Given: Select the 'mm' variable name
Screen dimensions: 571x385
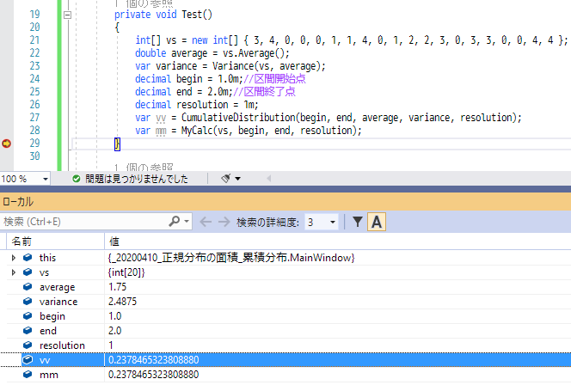Looking at the screenshot, I should [49, 375].
